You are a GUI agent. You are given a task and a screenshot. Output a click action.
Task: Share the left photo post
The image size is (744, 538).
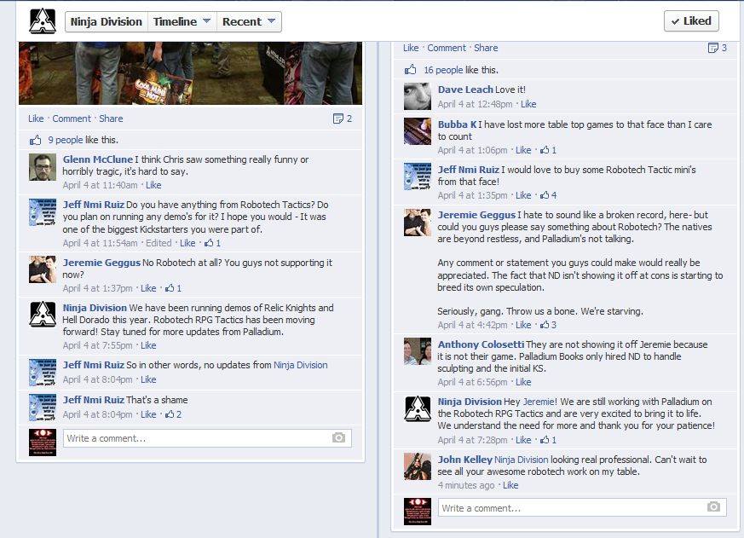click(x=111, y=119)
